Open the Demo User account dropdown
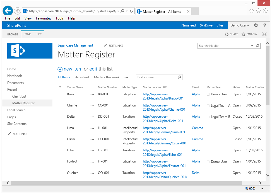The width and height of the screenshot is (272, 194). click(x=240, y=25)
